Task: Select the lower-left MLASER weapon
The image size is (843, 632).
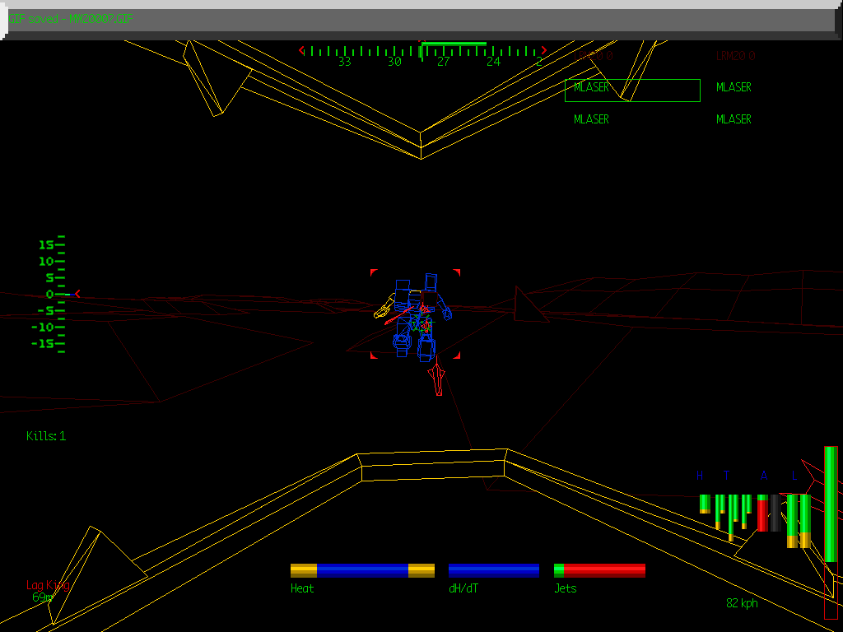Action: point(591,118)
